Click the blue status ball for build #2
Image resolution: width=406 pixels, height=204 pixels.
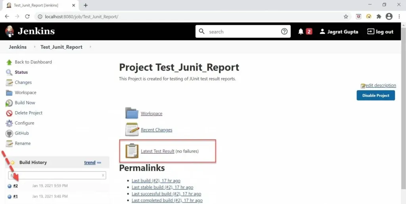tap(10, 186)
